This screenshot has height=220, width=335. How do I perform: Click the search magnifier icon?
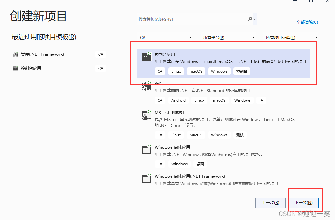click(250, 19)
